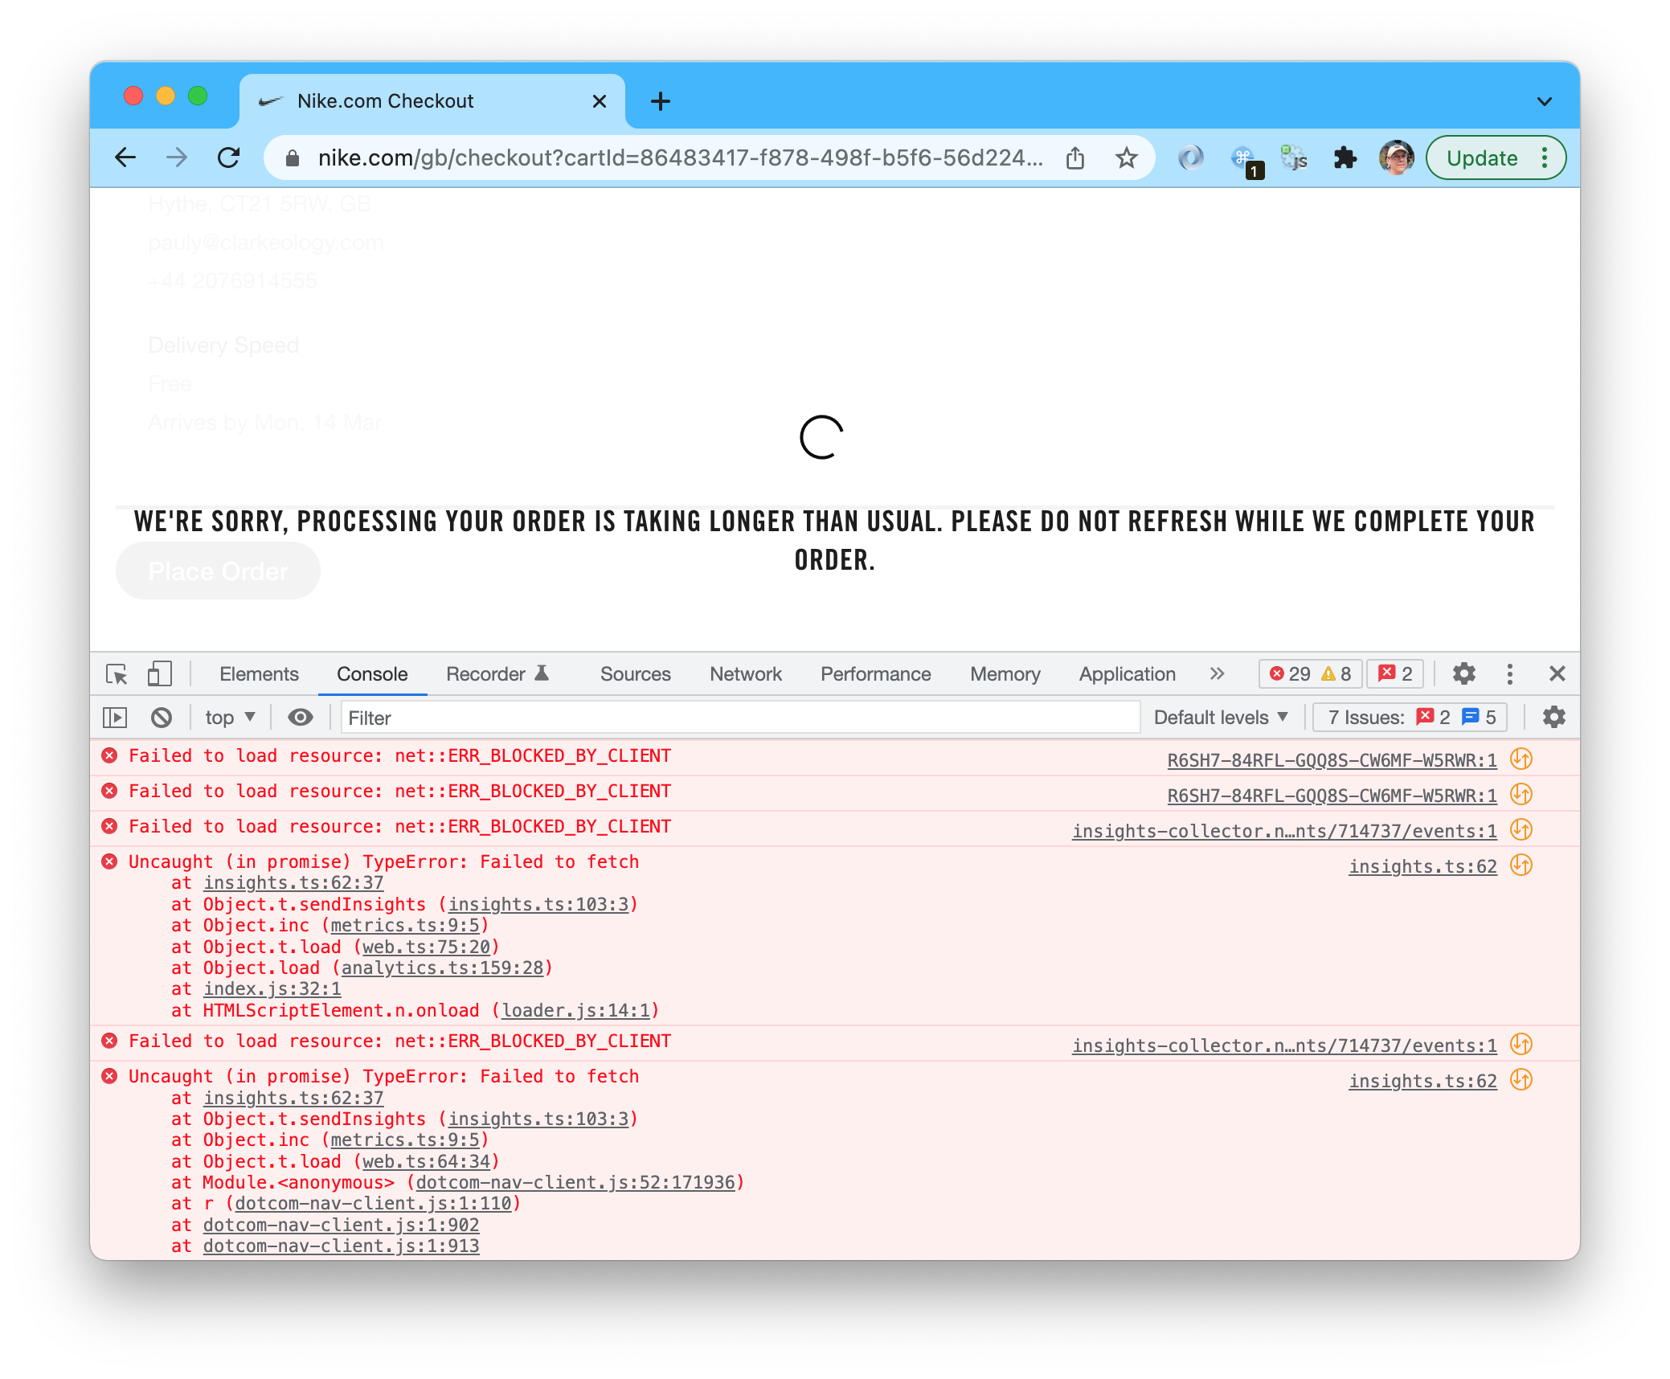Close the DevTools panel
Screen dimensions: 1670x1379
pos(1557,673)
